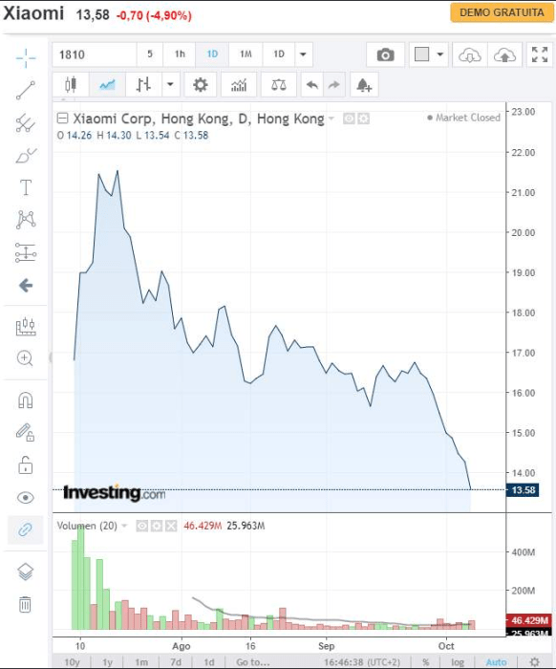556x669 pixels.
Task: Click the compare symbols scales icon
Action: (x=279, y=85)
